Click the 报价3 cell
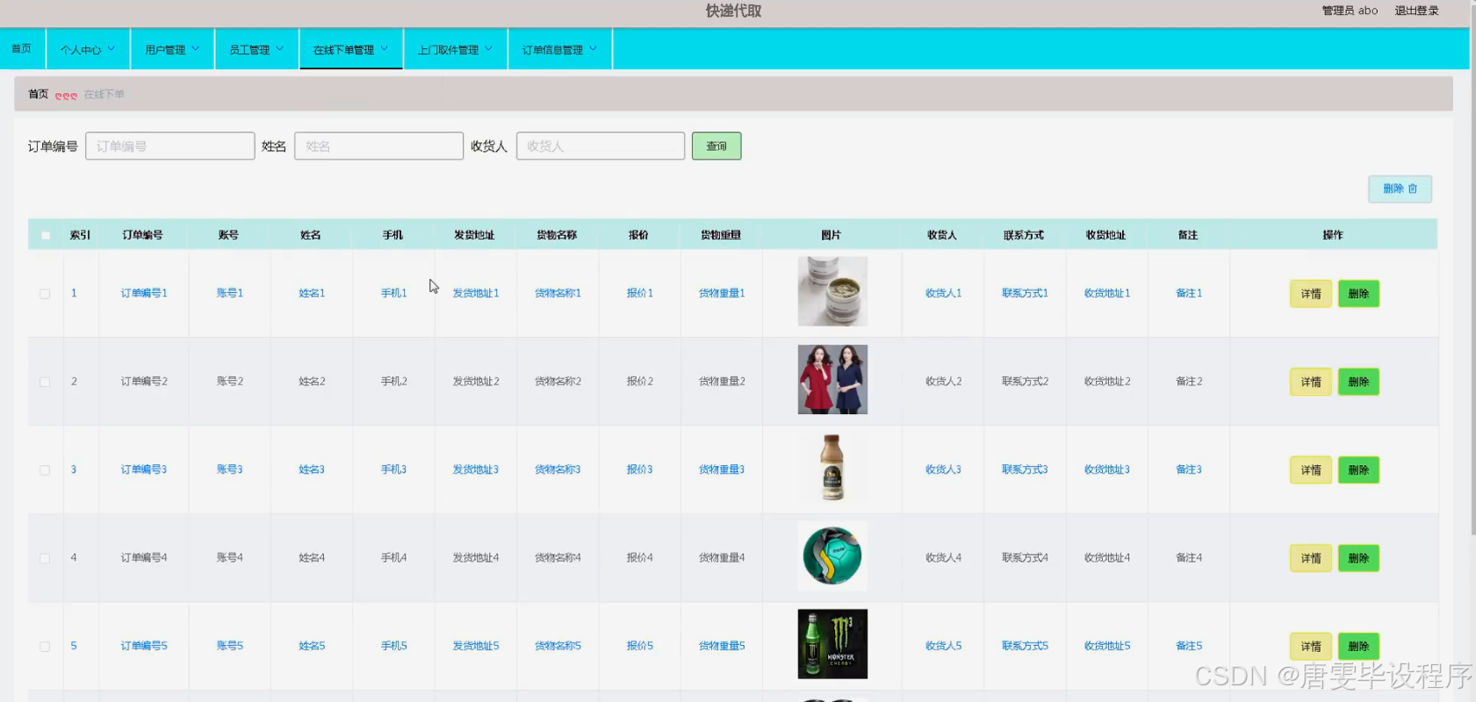The image size is (1476, 702). (640, 469)
